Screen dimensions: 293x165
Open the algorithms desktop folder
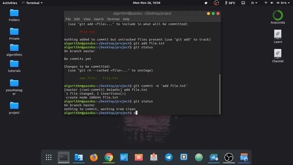pyautogui.click(x=14, y=50)
